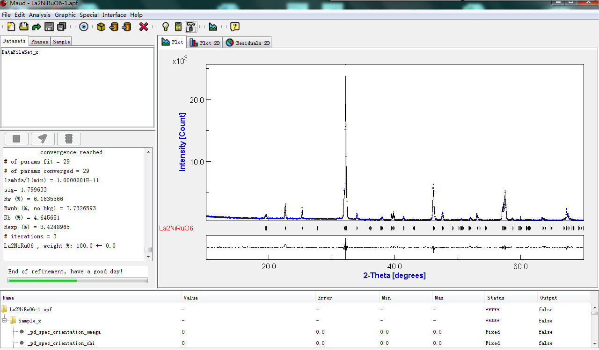599x350 pixels.
Task: Click the blue target eye icon
Action: tap(84, 27)
